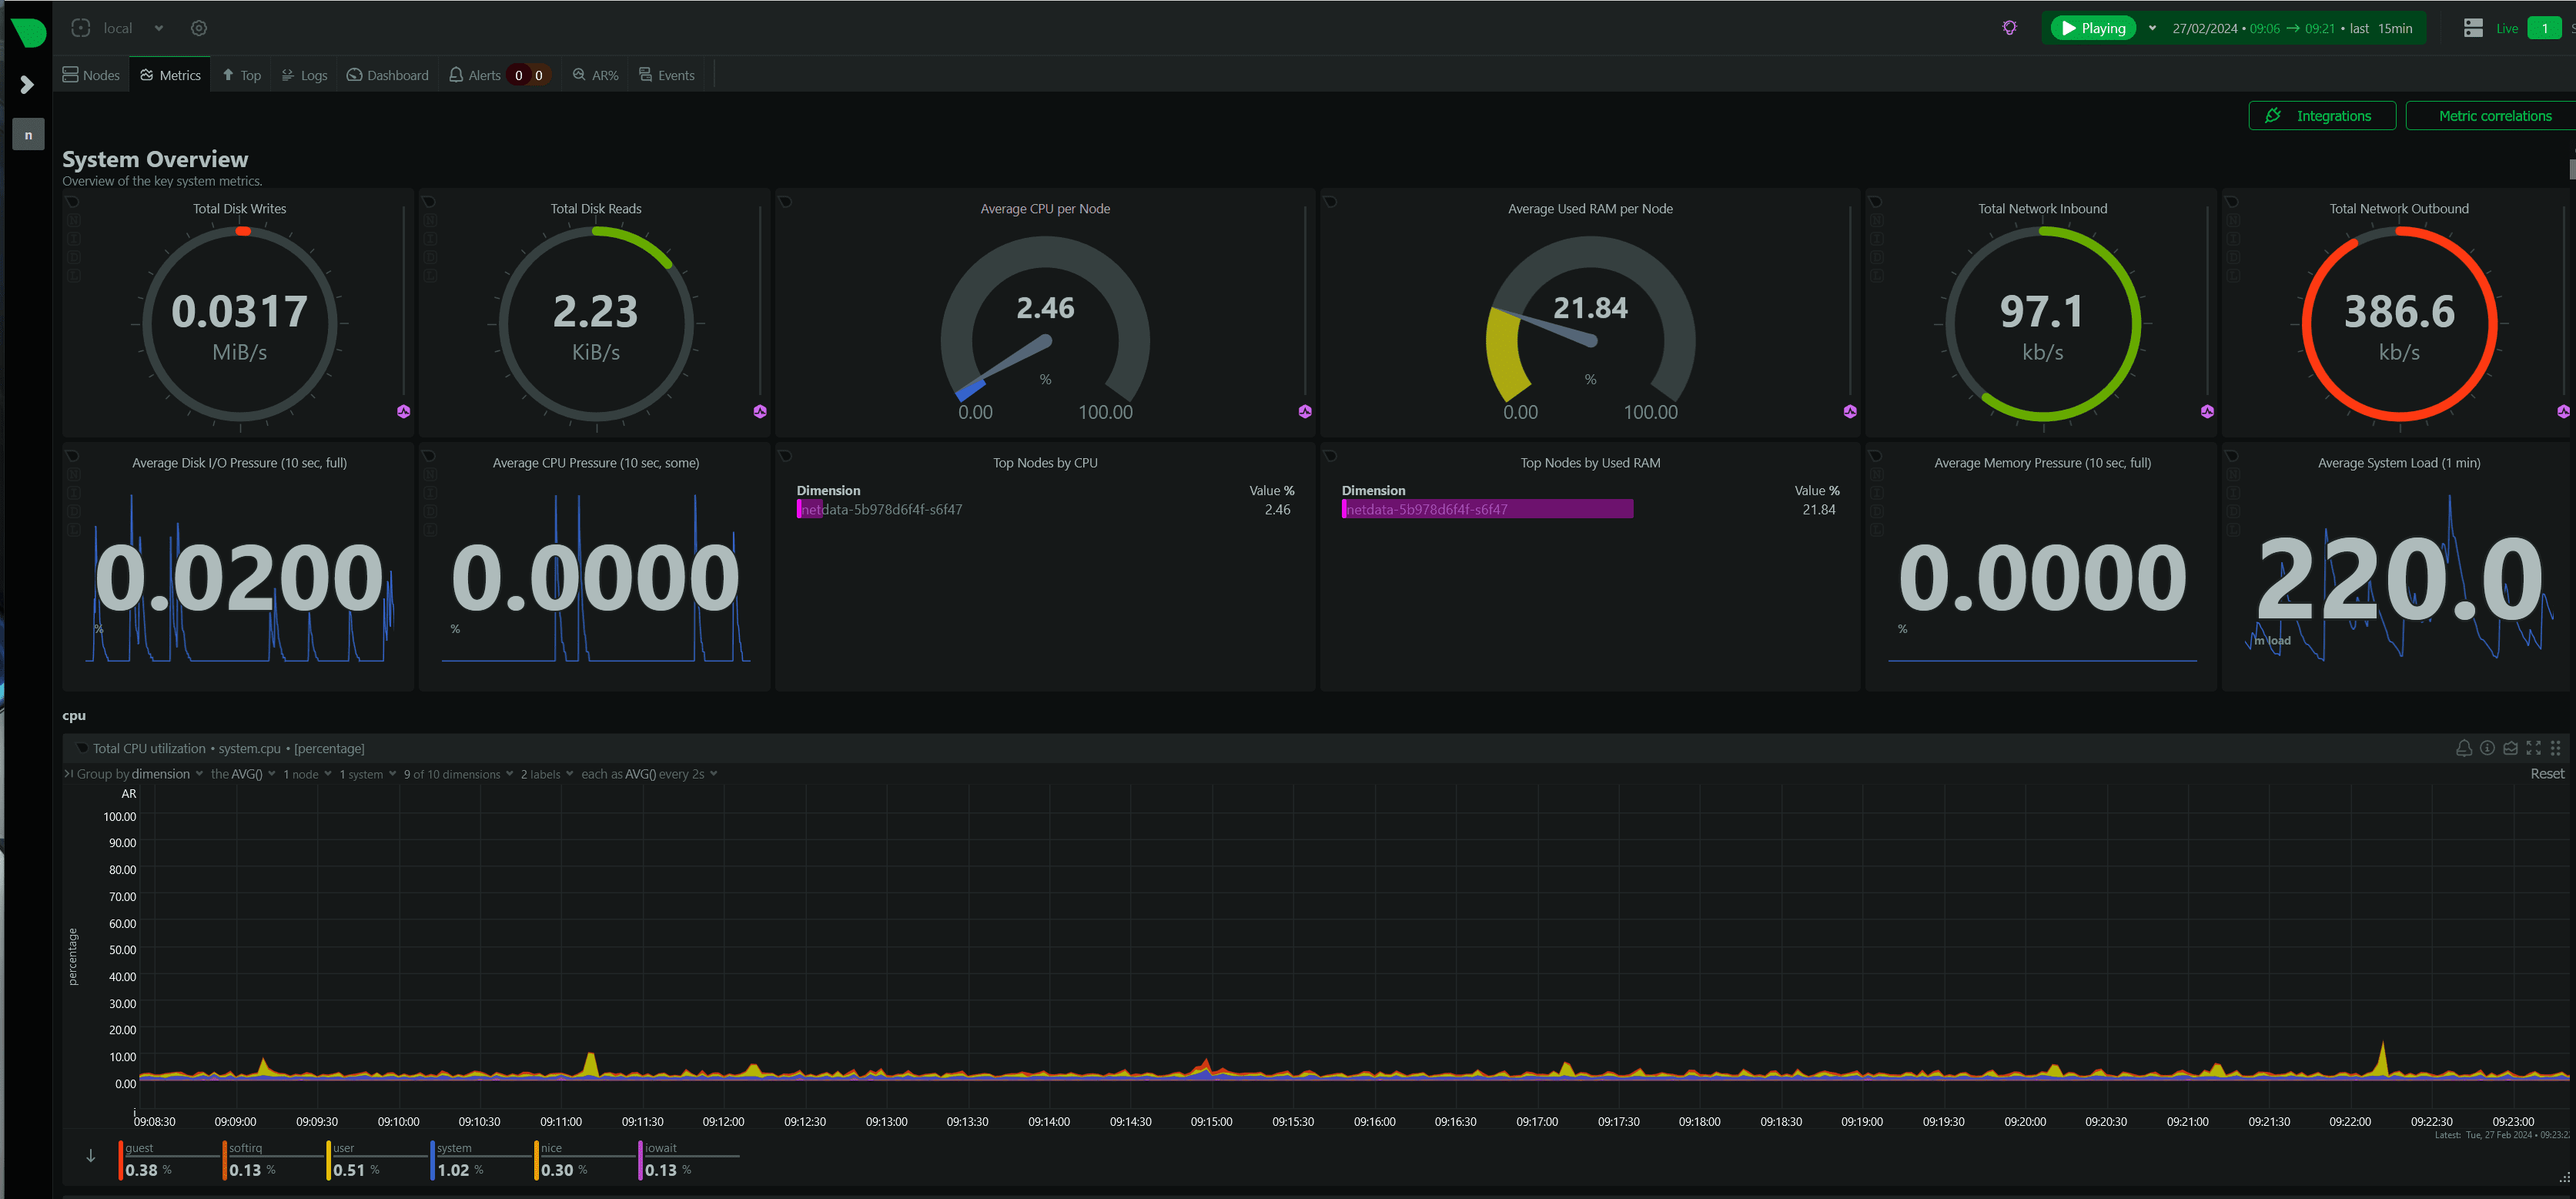Viewport: 2576px width, 1199px height.
Task: Click the purple lightbulb help icon
Action: tap(2009, 28)
